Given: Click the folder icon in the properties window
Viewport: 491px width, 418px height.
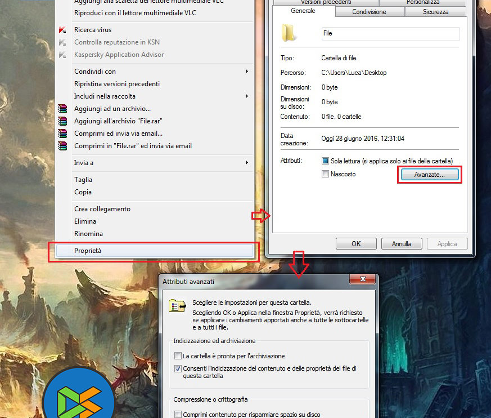Looking at the screenshot, I should point(289,33).
